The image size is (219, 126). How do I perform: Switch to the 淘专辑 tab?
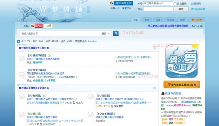click(x=170, y=20)
